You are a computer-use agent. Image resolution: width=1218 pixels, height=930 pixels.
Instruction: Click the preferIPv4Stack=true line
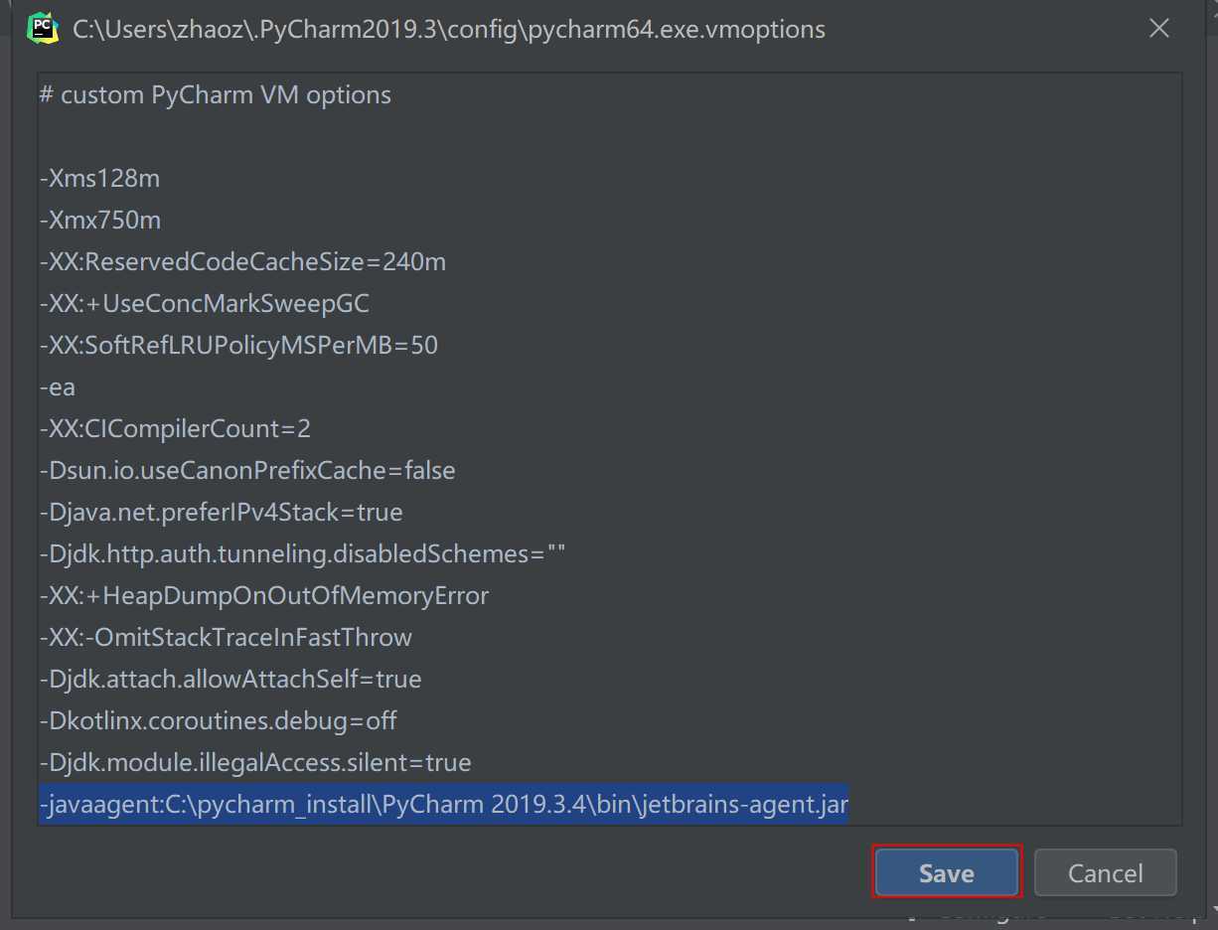click(x=221, y=513)
